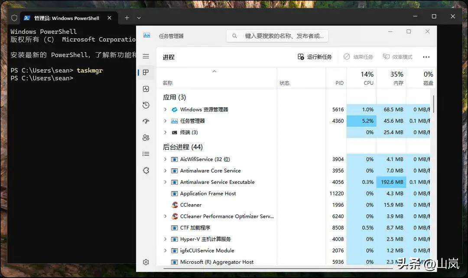Open the more options ellipsis menu
This screenshot has height=278, width=468.
click(x=426, y=57)
